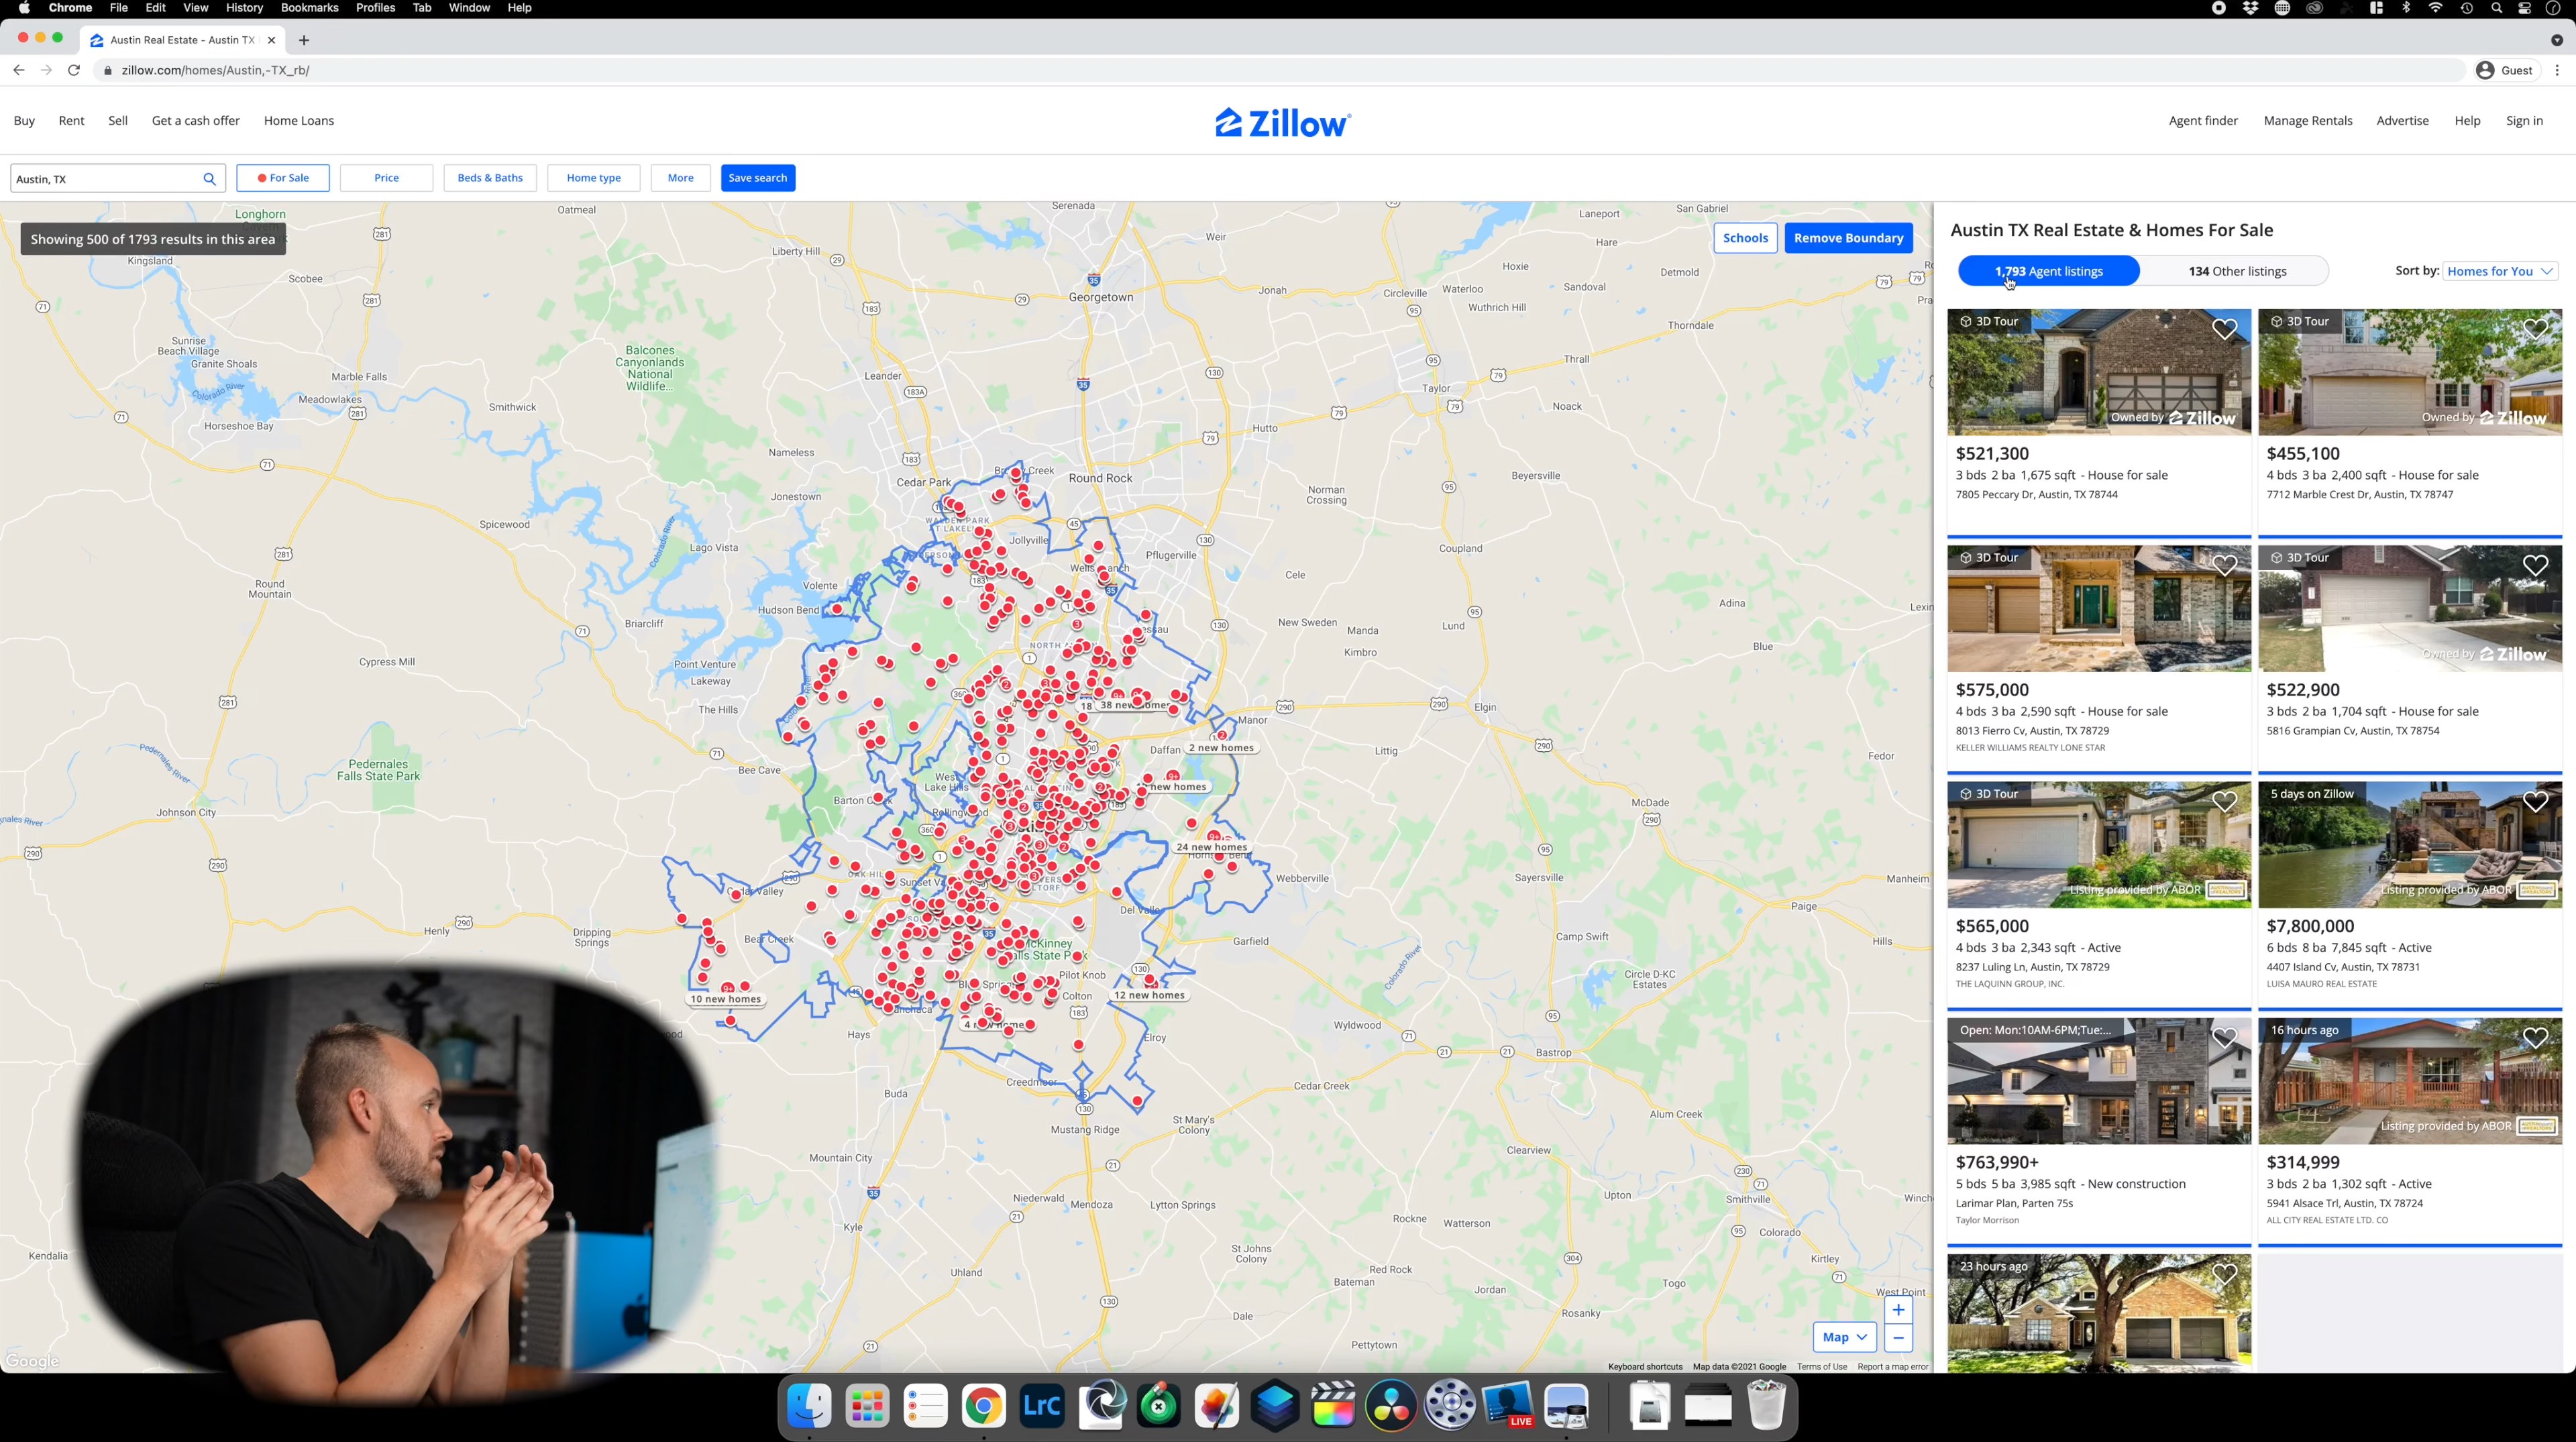Open the History menu in menu bar
Image resolution: width=2576 pixels, height=1442 pixels.
pyautogui.click(x=244, y=8)
